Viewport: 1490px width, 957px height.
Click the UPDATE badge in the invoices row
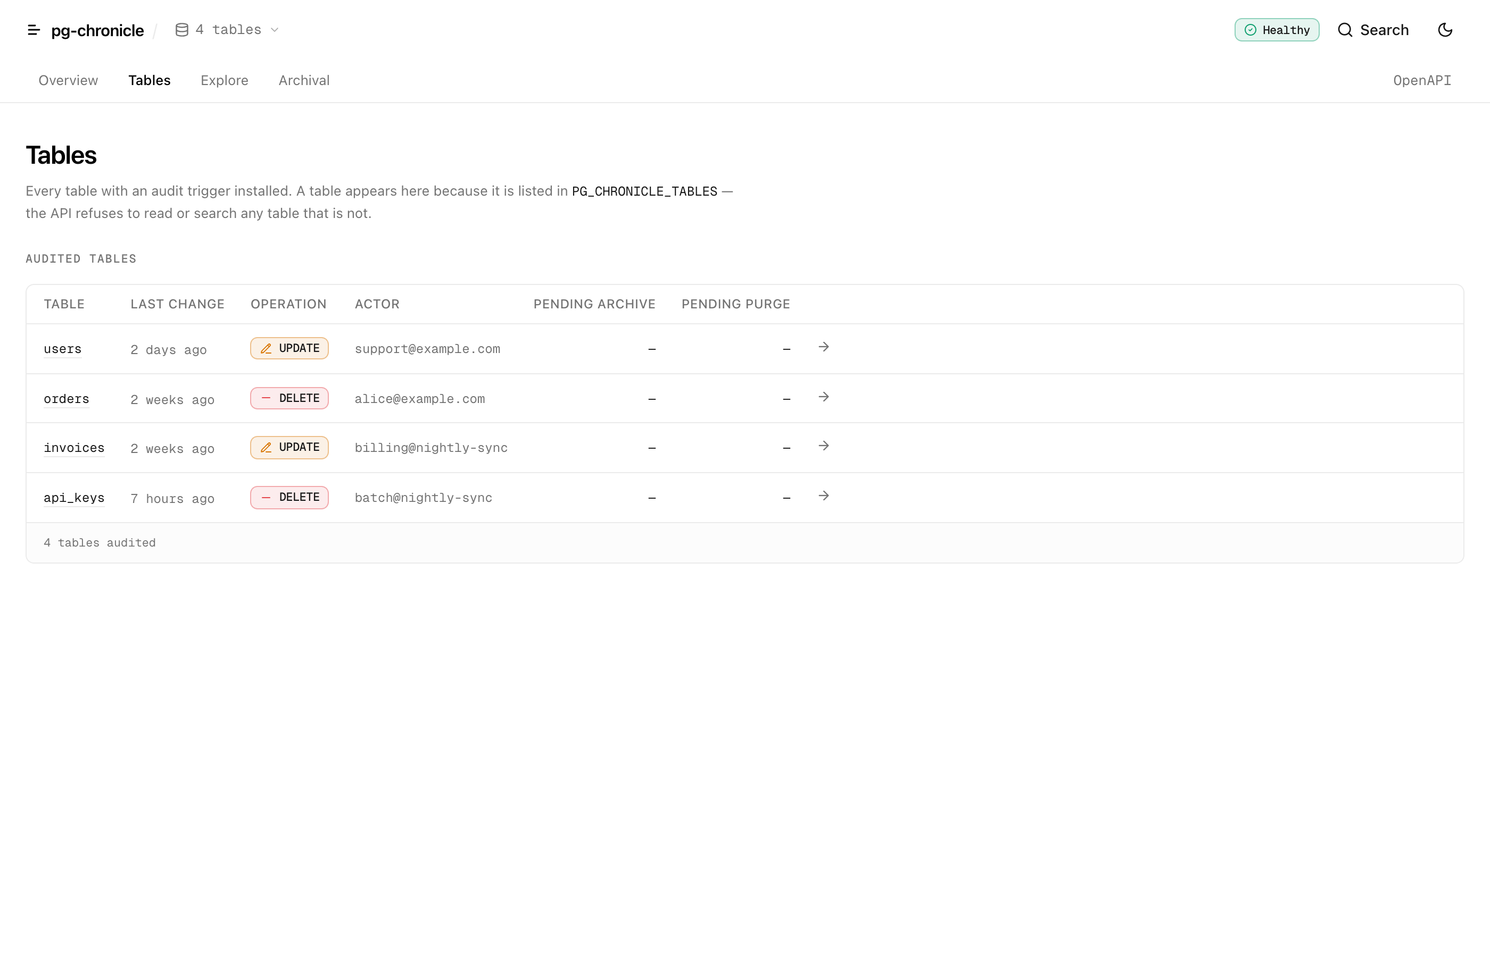289,448
